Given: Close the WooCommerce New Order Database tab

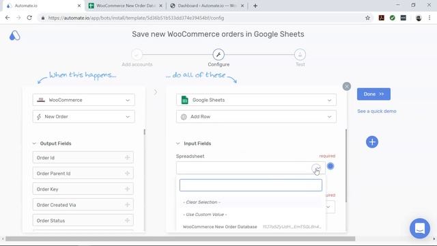Looking at the screenshot, I should 160,5.
